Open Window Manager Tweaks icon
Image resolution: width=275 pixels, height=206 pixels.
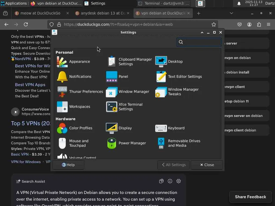(x=161, y=92)
